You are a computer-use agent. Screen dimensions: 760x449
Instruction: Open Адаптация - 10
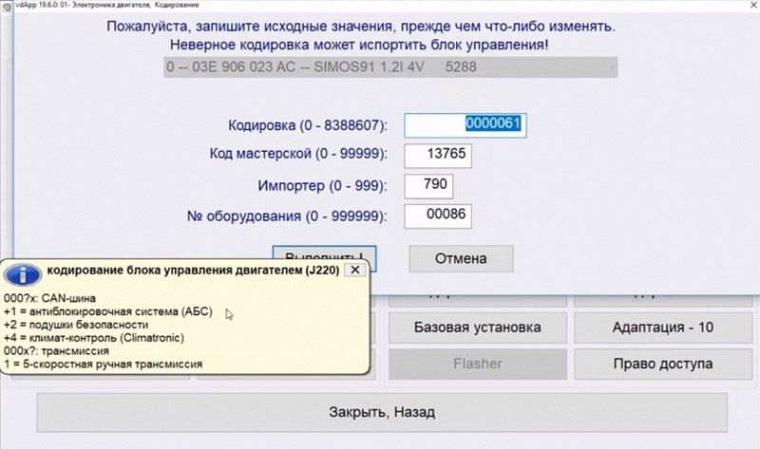pyautogui.click(x=662, y=327)
